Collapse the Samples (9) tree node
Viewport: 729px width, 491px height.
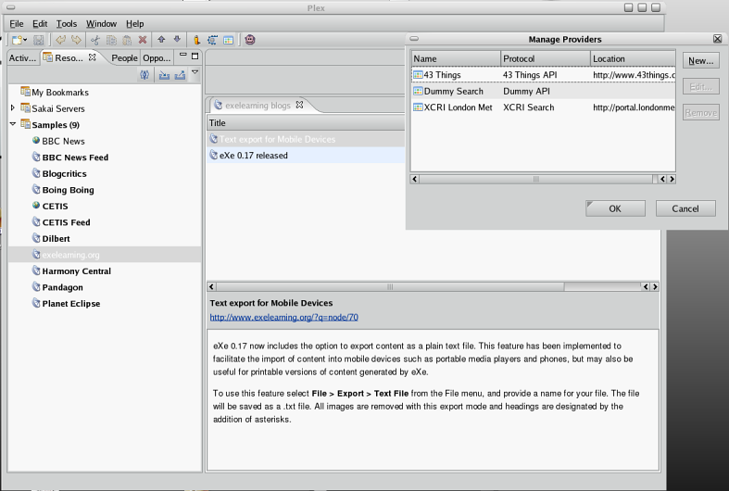[13, 124]
